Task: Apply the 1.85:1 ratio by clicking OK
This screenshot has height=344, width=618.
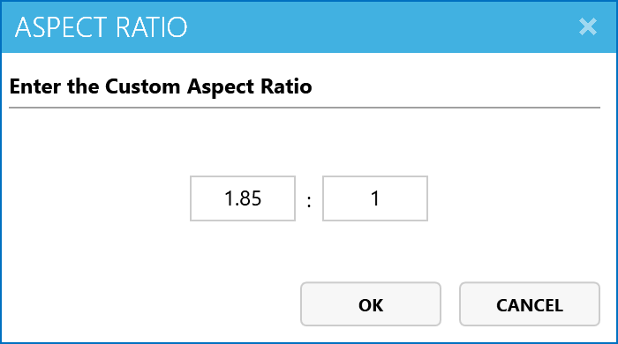Action: point(371,303)
